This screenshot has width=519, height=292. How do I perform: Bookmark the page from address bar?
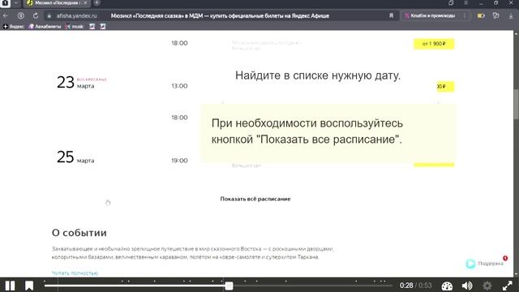pos(391,15)
